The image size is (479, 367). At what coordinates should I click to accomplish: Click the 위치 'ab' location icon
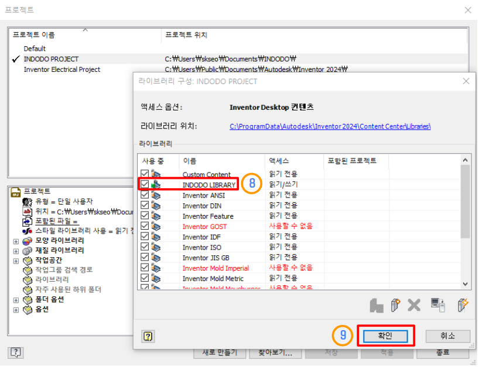tap(27, 212)
